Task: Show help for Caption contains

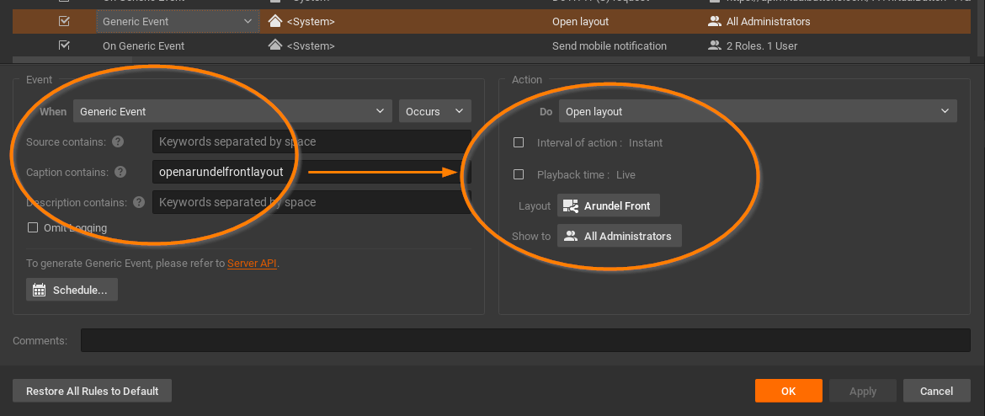Action: click(120, 172)
